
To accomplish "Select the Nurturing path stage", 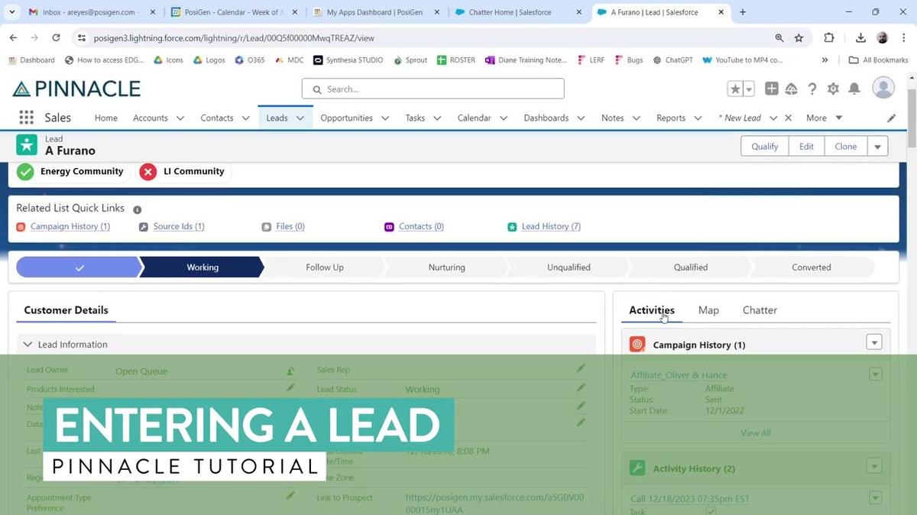I will [447, 267].
